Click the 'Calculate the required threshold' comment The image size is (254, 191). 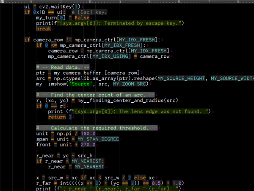(x=97, y=128)
